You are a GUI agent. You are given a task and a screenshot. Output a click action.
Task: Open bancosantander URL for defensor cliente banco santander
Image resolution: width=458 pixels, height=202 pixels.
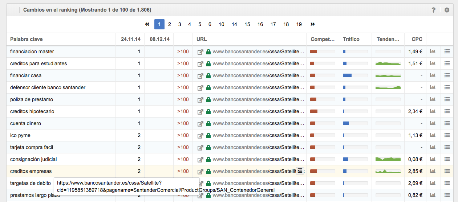point(258,87)
